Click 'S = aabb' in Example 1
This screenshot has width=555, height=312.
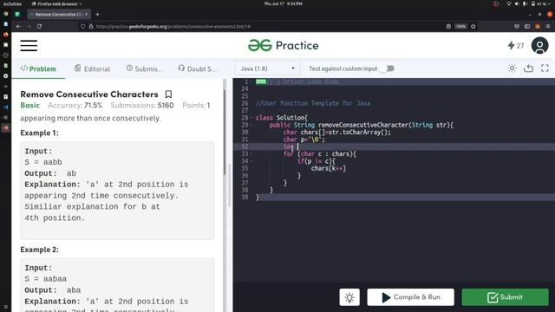(43, 162)
